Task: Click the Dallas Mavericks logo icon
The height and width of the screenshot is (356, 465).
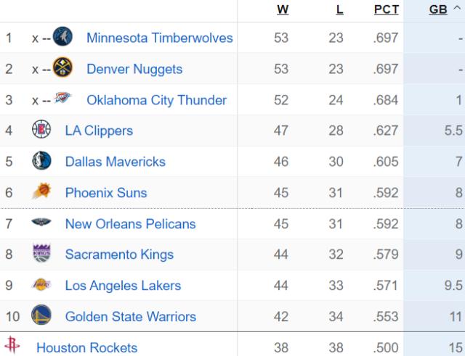Action: click(41, 162)
